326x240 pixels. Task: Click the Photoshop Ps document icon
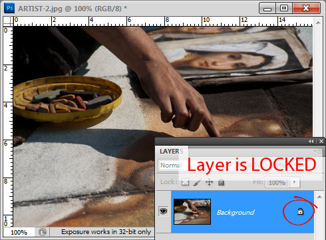[9, 8]
